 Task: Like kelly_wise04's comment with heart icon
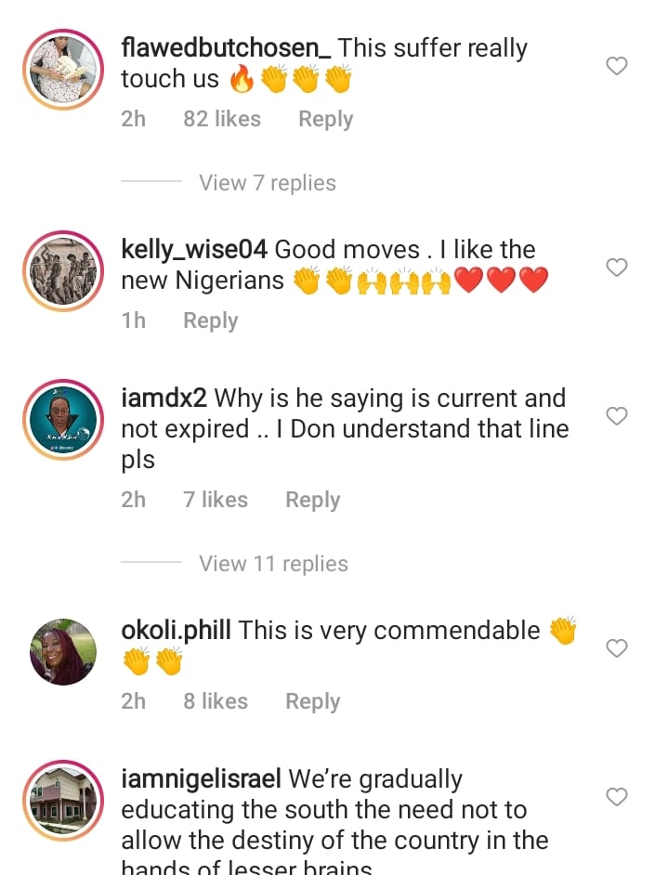click(617, 268)
